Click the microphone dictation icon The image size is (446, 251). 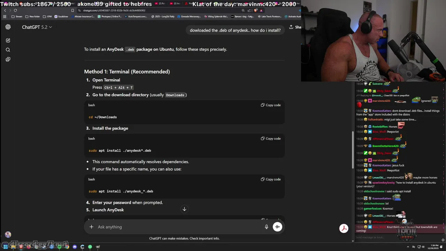[267, 227]
